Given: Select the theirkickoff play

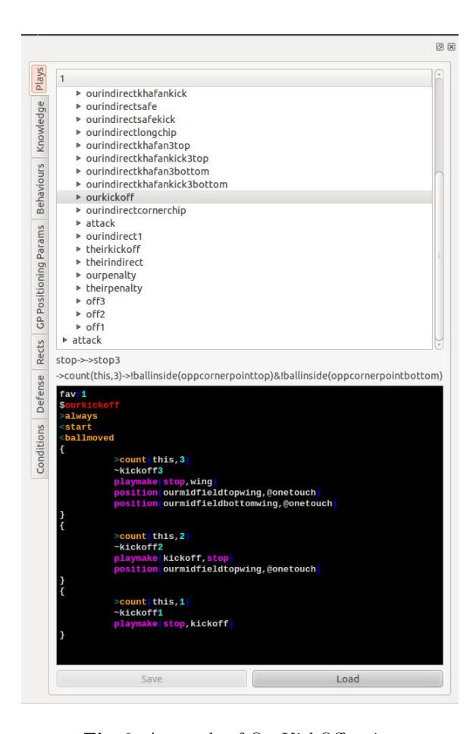Looking at the screenshot, I should 113,249.
